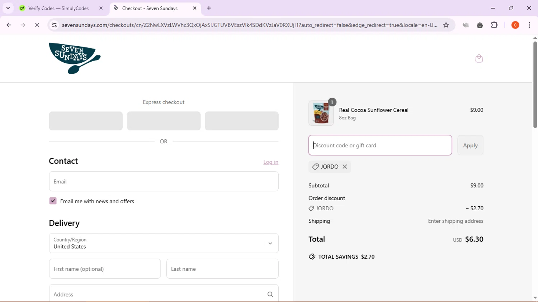View site information icon in address bar
The width and height of the screenshot is (538, 302).
[x=54, y=25]
